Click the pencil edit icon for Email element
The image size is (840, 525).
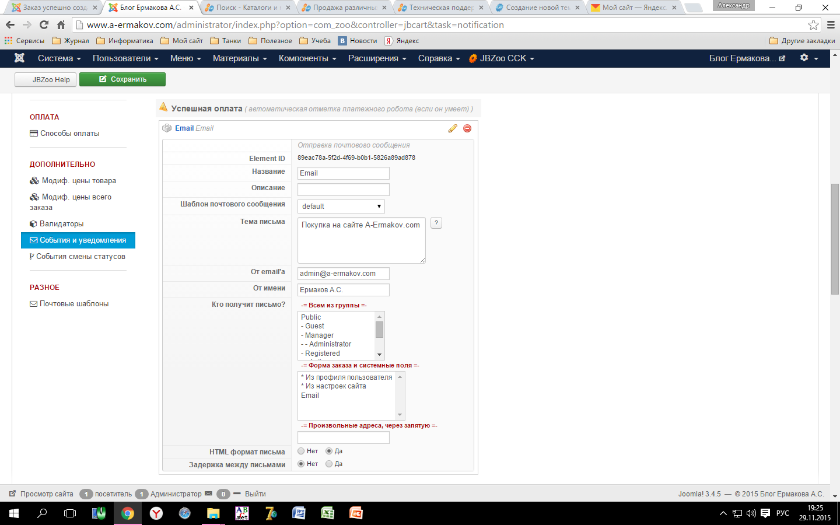click(x=453, y=128)
